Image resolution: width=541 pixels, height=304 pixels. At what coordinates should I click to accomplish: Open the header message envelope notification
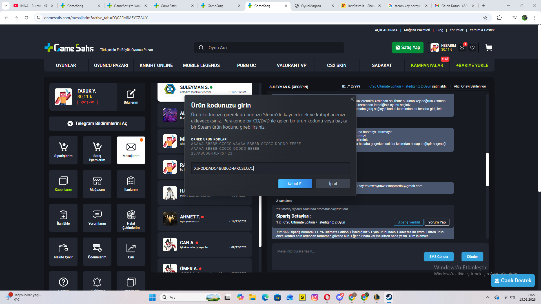(462, 48)
